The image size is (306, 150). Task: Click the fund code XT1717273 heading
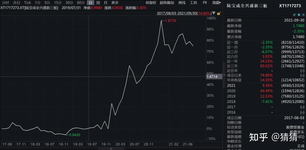pos(290,6)
